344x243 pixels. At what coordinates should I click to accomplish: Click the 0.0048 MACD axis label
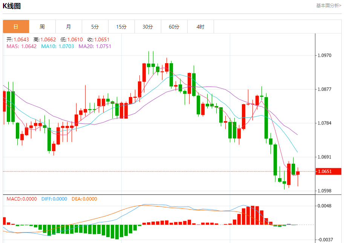324,206
